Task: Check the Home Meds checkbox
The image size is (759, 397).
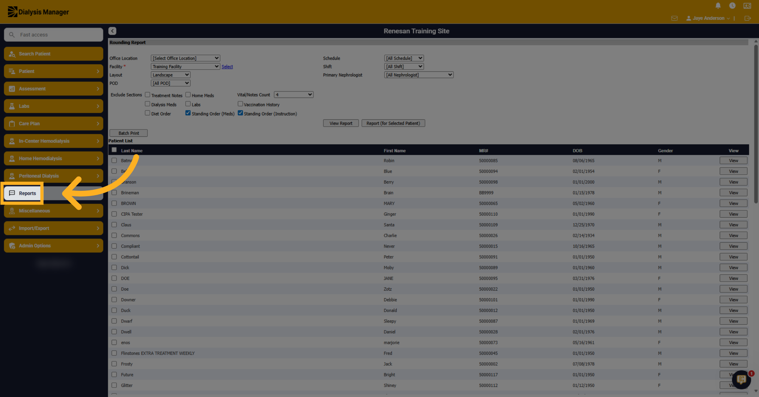Action: click(188, 95)
